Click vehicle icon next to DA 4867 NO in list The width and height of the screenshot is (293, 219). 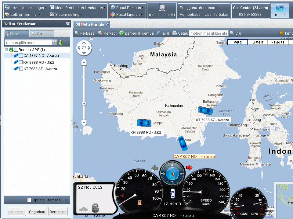(16, 55)
